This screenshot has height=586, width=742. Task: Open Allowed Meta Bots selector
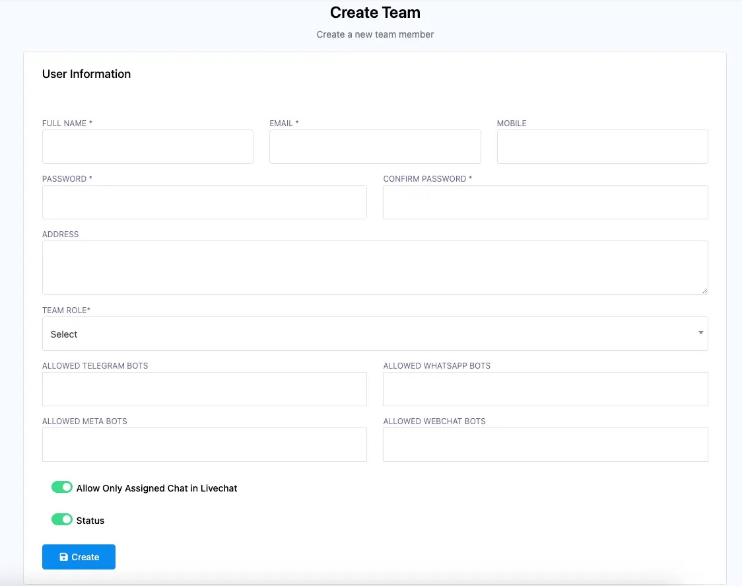coord(204,445)
